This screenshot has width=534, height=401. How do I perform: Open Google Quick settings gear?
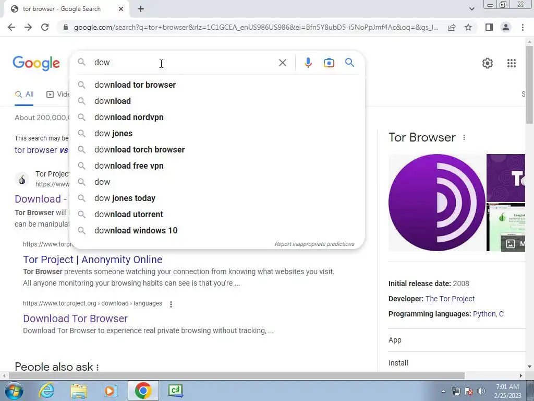(488, 63)
